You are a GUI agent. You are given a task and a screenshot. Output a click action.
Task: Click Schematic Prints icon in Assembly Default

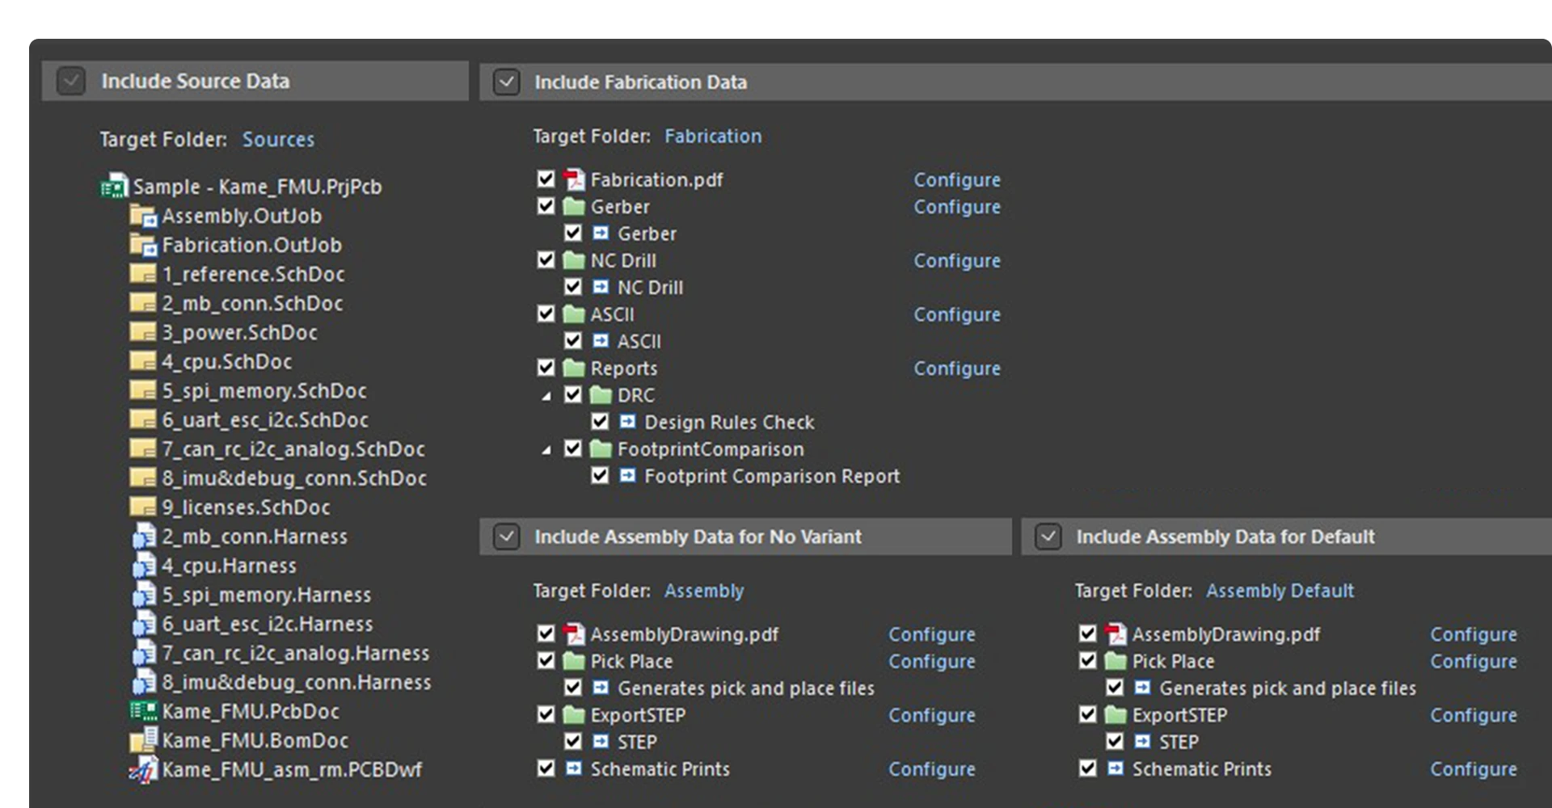1115,768
